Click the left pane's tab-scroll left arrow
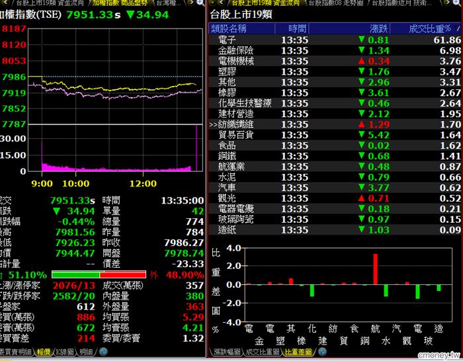463x361 pixels. point(6,3)
